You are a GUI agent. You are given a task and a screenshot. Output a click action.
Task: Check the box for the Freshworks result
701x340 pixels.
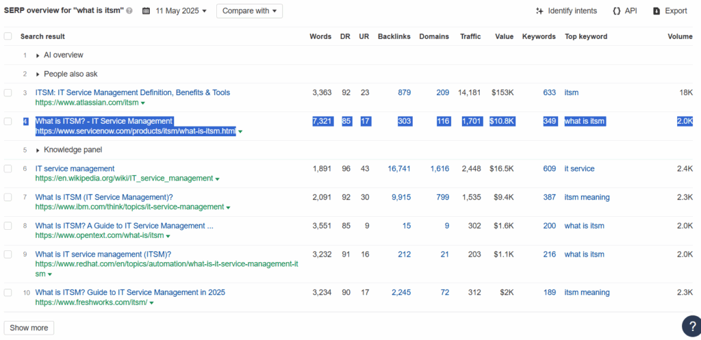coord(8,293)
